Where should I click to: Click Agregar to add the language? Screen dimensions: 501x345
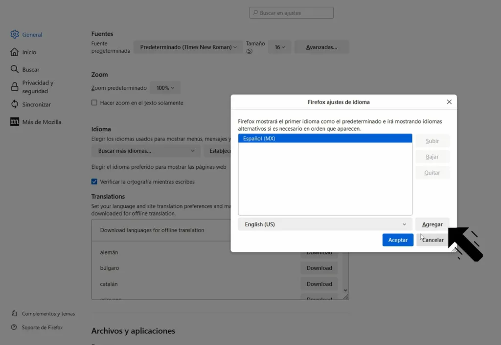[433, 224]
